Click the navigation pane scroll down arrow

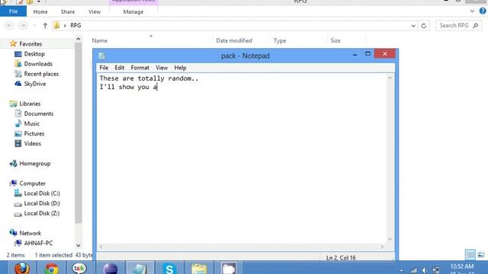pyautogui.click(x=79, y=245)
